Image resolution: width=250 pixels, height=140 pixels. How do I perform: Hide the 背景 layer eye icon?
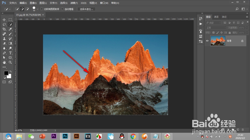click(x=207, y=41)
